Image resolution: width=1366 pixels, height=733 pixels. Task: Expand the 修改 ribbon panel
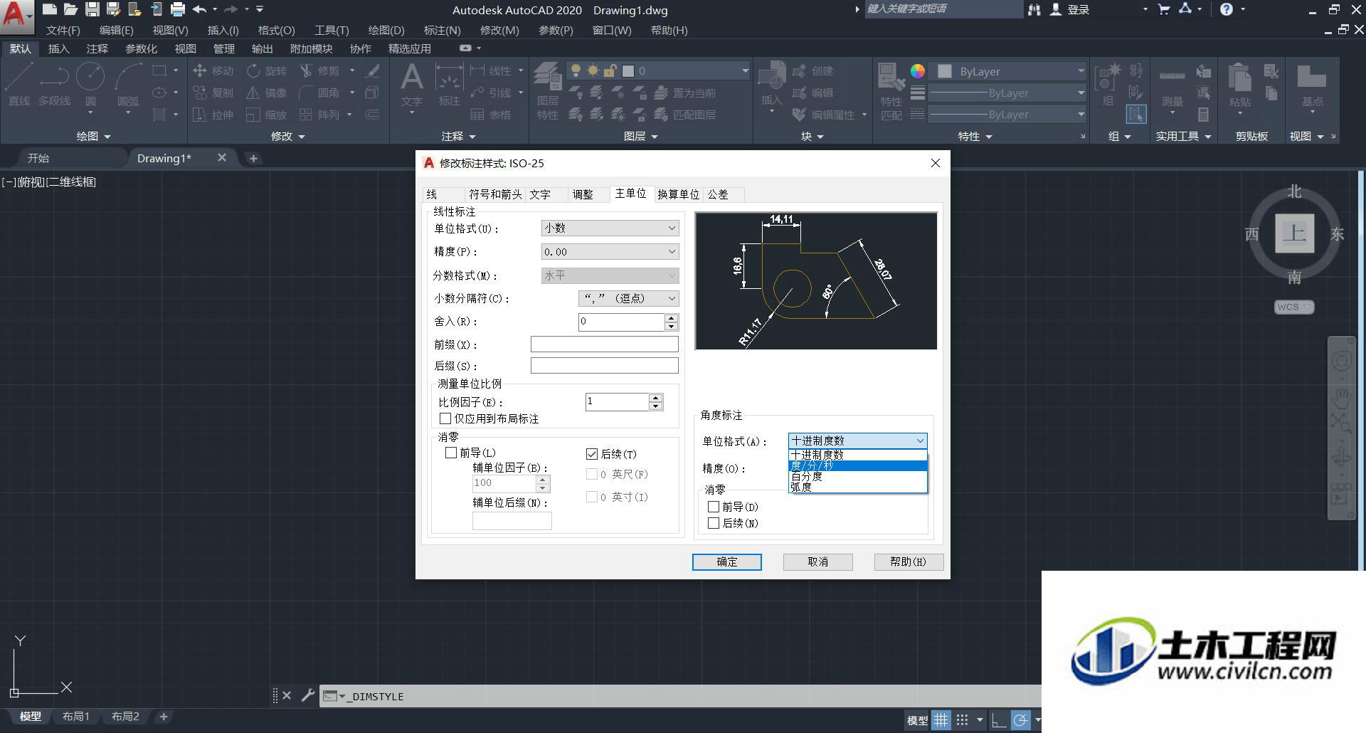point(287,136)
